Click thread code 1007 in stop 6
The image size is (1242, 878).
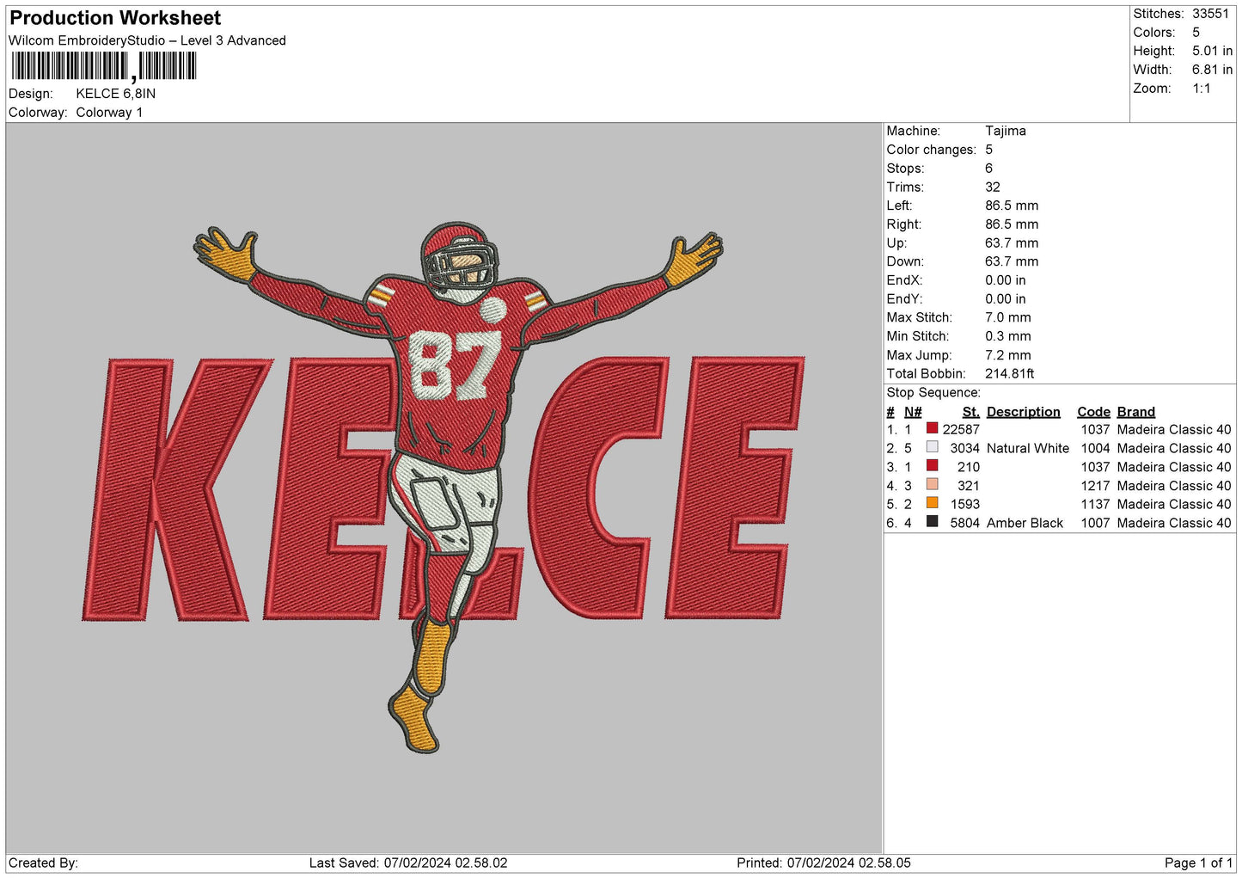pyautogui.click(x=1096, y=523)
